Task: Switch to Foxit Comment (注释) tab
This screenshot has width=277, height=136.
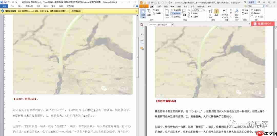Action: pos(159,6)
